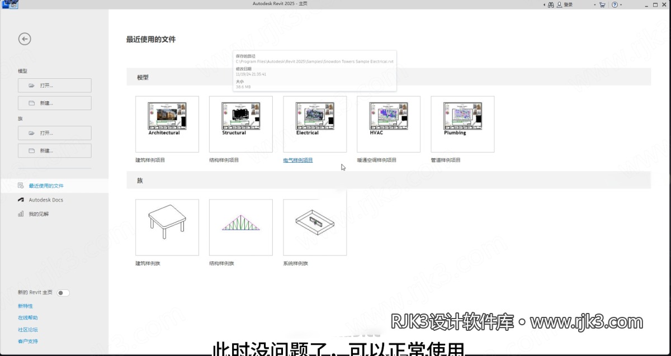Open the 在线帮助 link
Viewport: 671px width, 356px height.
tap(28, 318)
